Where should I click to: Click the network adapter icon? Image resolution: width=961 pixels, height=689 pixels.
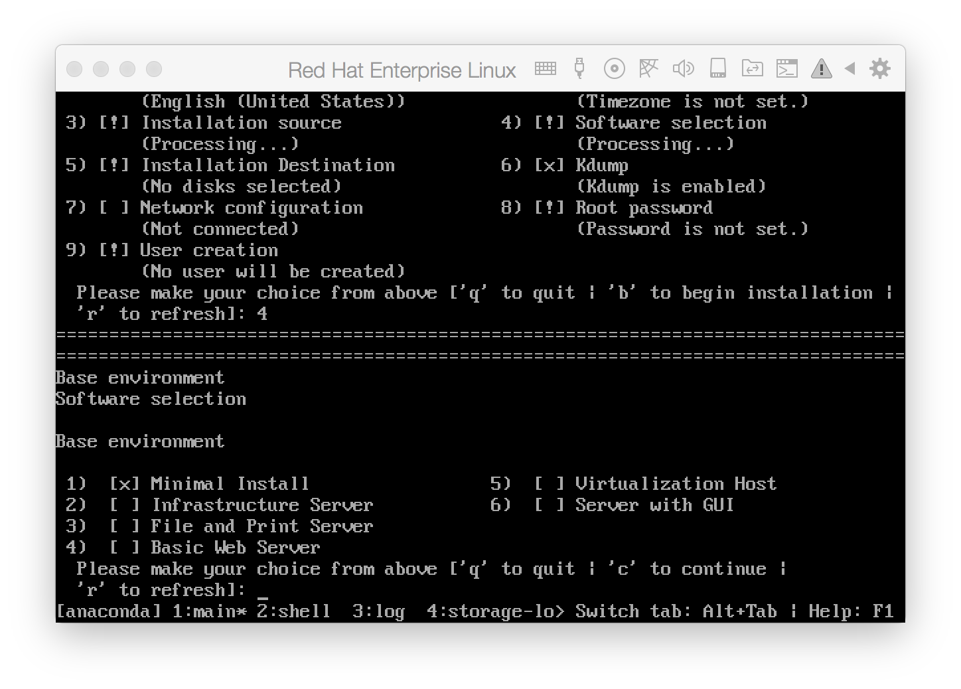648,68
